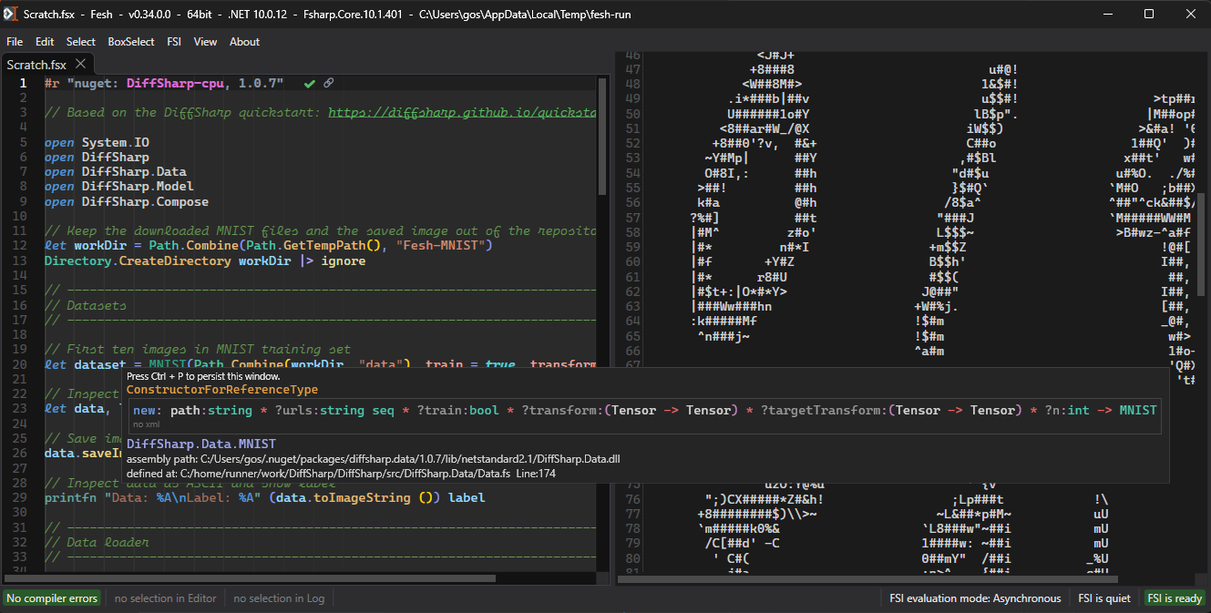Click the code editor vertical scrollbar thumb
Screen dimensions: 1211x613
(602, 137)
